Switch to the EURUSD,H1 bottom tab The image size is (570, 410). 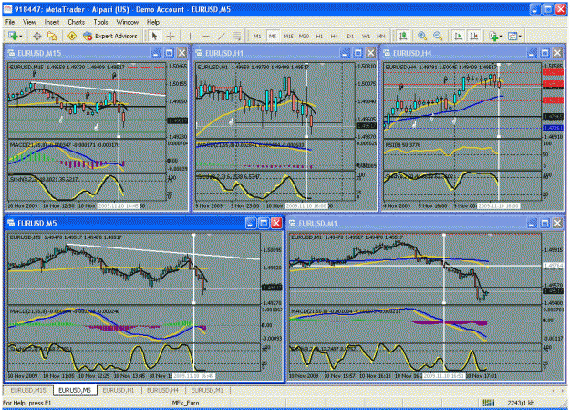[x=119, y=390]
